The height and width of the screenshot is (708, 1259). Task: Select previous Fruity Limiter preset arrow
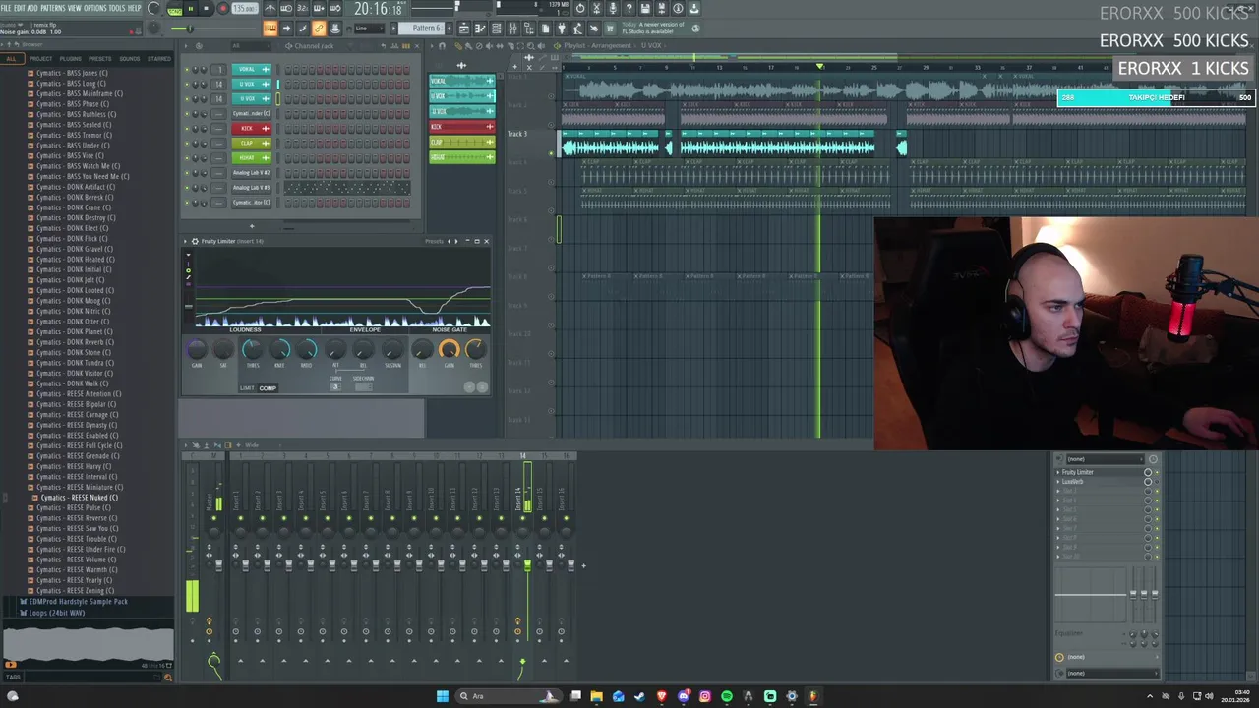450,241
